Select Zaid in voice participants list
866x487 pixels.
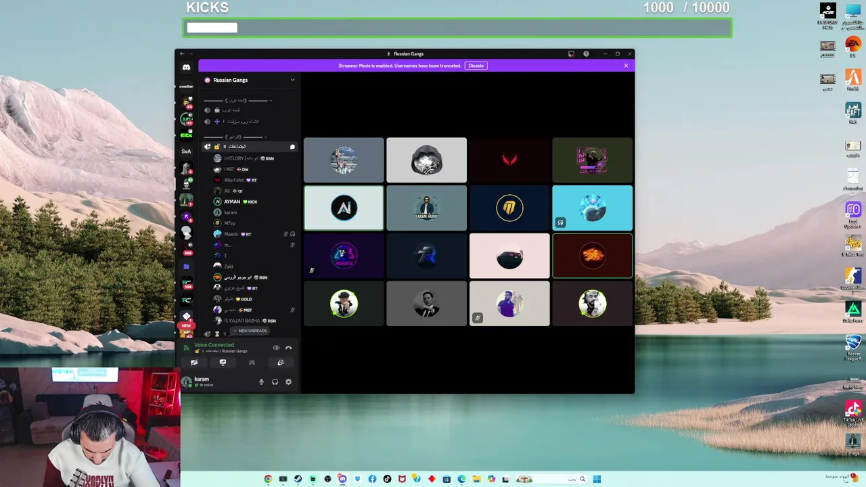click(254, 266)
